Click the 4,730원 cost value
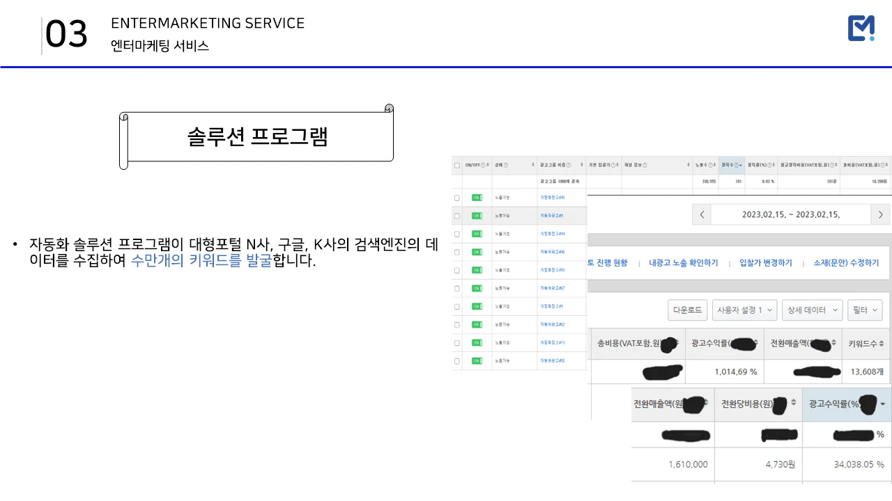Screen dimensions: 892x501 click(780, 464)
